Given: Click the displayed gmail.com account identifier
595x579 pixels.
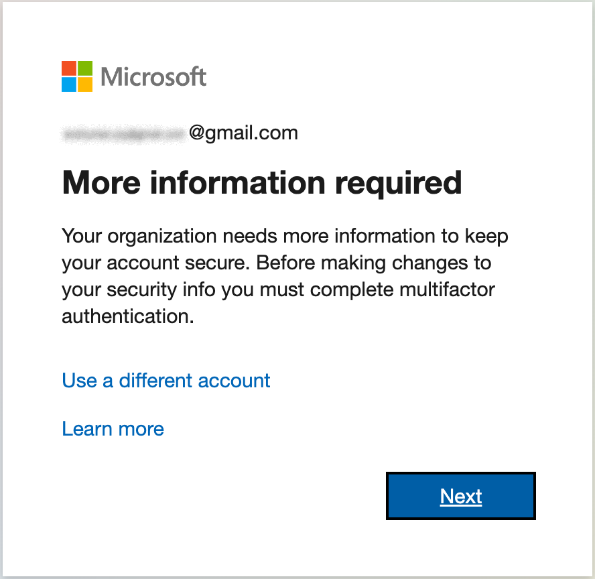Looking at the screenshot, I should pos(180,133).
